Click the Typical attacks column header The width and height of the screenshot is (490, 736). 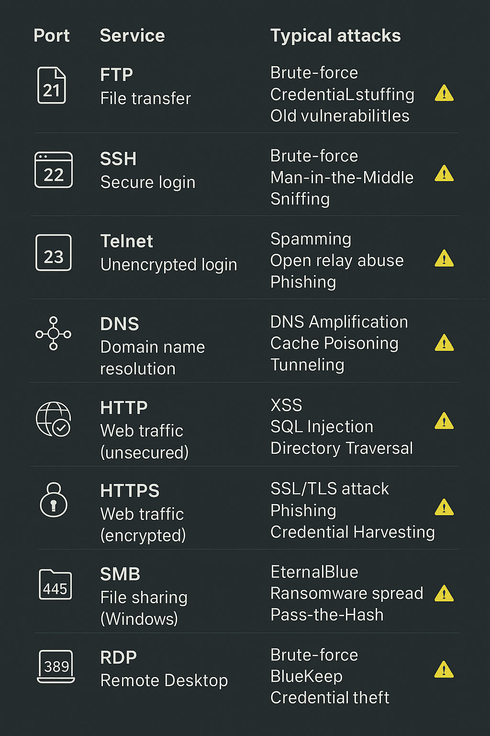coord(335,36)
